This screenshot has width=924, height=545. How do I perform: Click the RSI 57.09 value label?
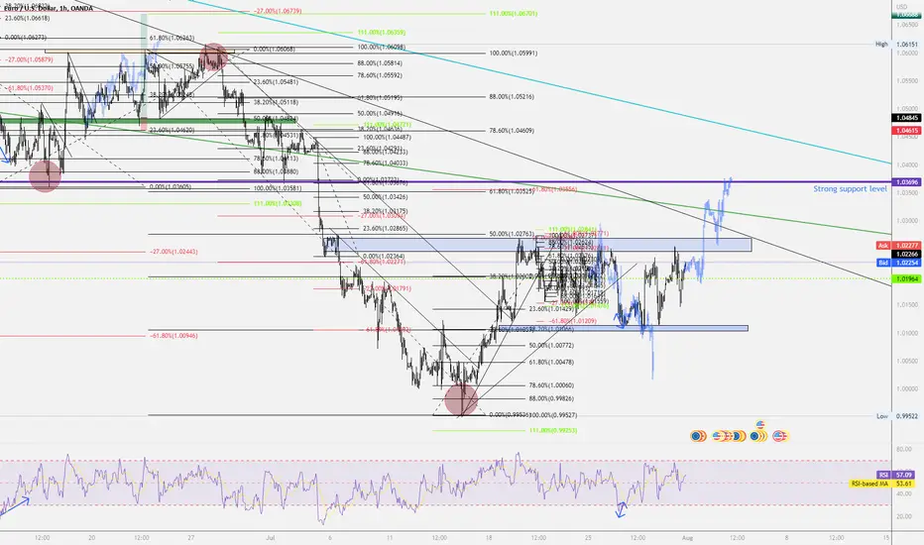895,475
